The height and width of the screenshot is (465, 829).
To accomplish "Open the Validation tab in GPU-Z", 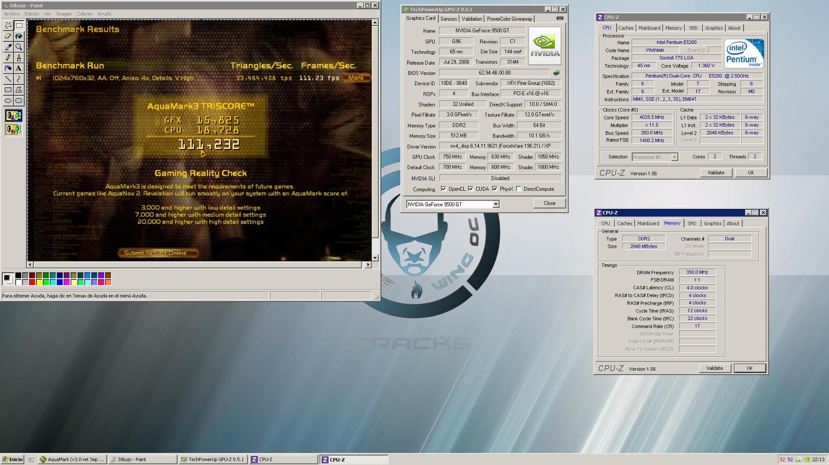I will (471, 19).
